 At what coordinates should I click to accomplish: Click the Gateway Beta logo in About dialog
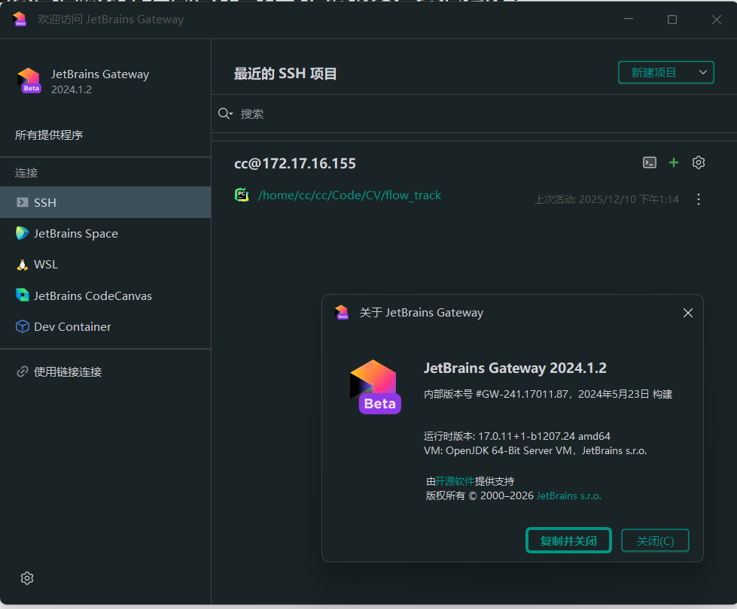coord(375,386)
